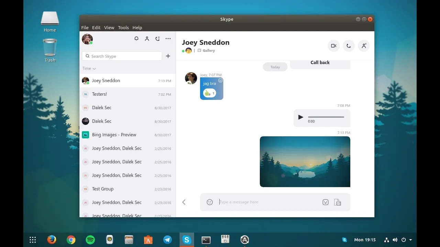Open the Edit menu

pyautogui.click(x=96, y=27)
